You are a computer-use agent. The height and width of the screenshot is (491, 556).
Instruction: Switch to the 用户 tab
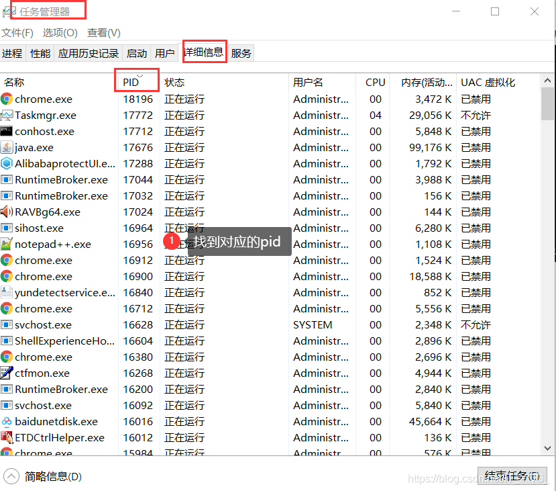(x=164, y=53)
